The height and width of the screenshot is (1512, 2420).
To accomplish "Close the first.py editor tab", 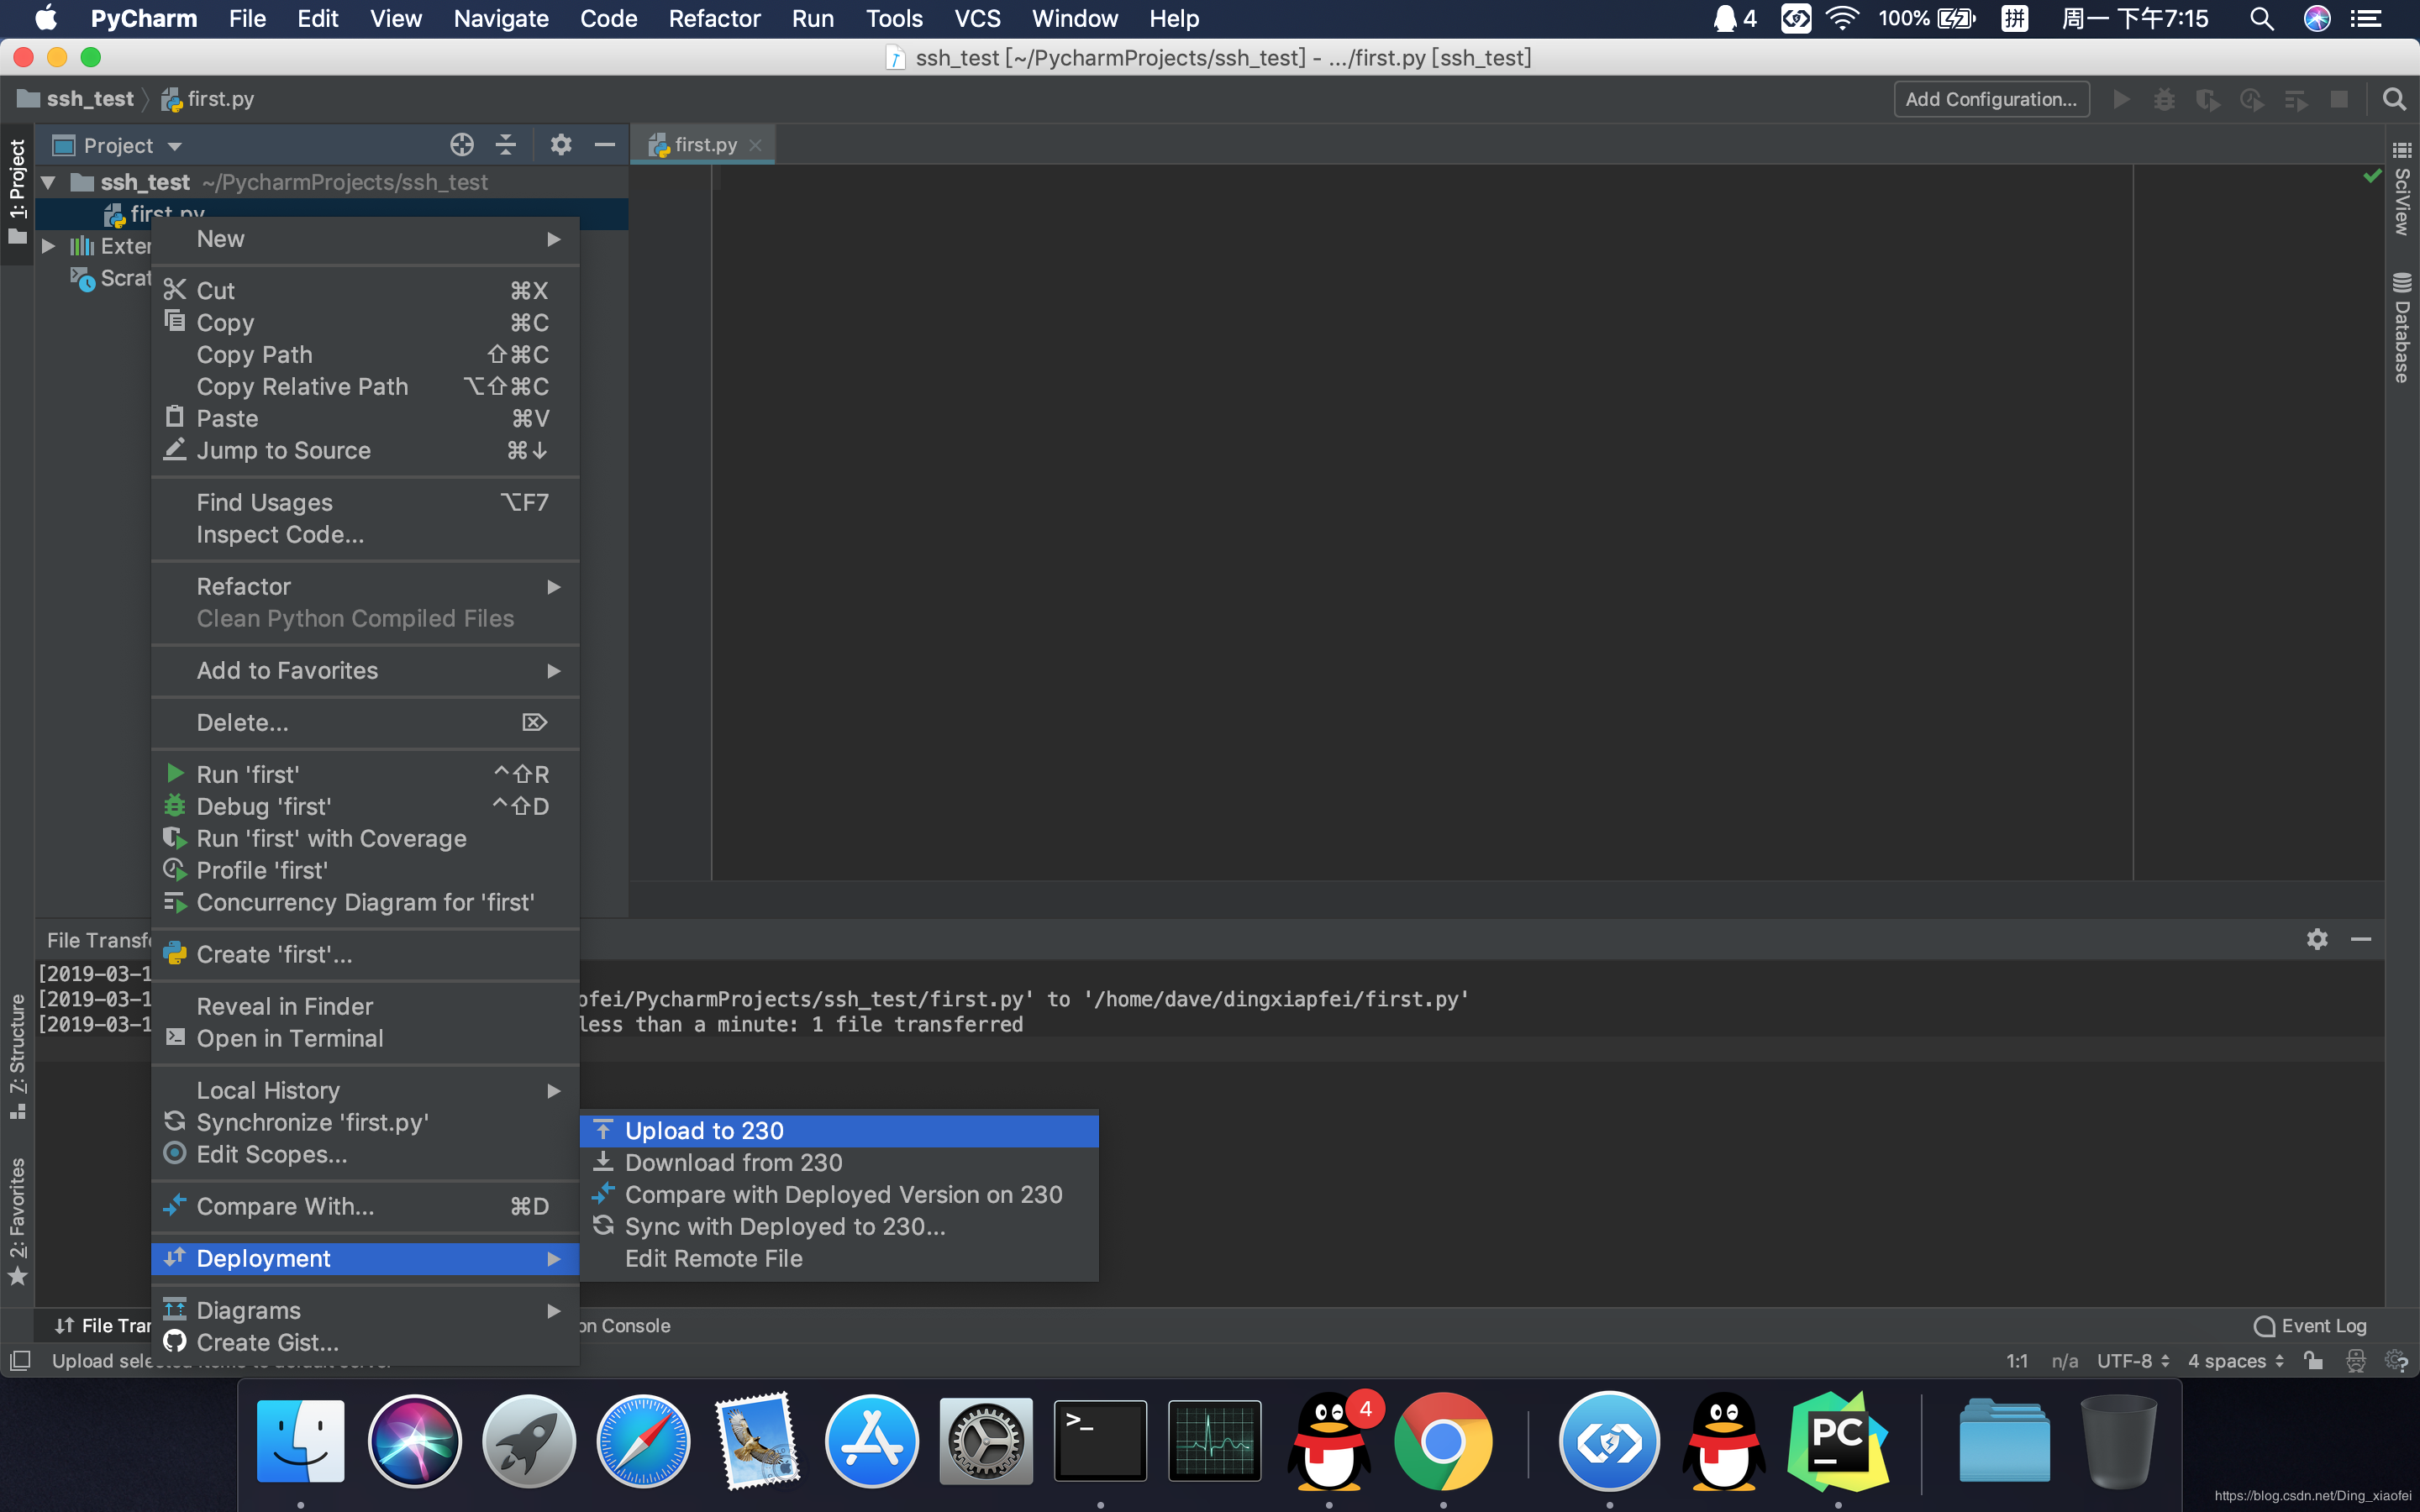I will coord(756,145).
